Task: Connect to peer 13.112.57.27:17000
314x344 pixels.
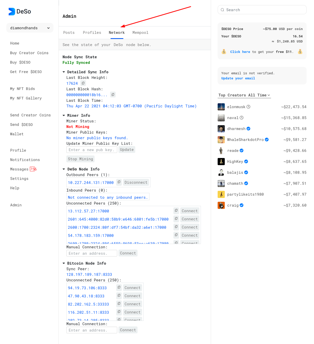Action: [x=190, y=211]
